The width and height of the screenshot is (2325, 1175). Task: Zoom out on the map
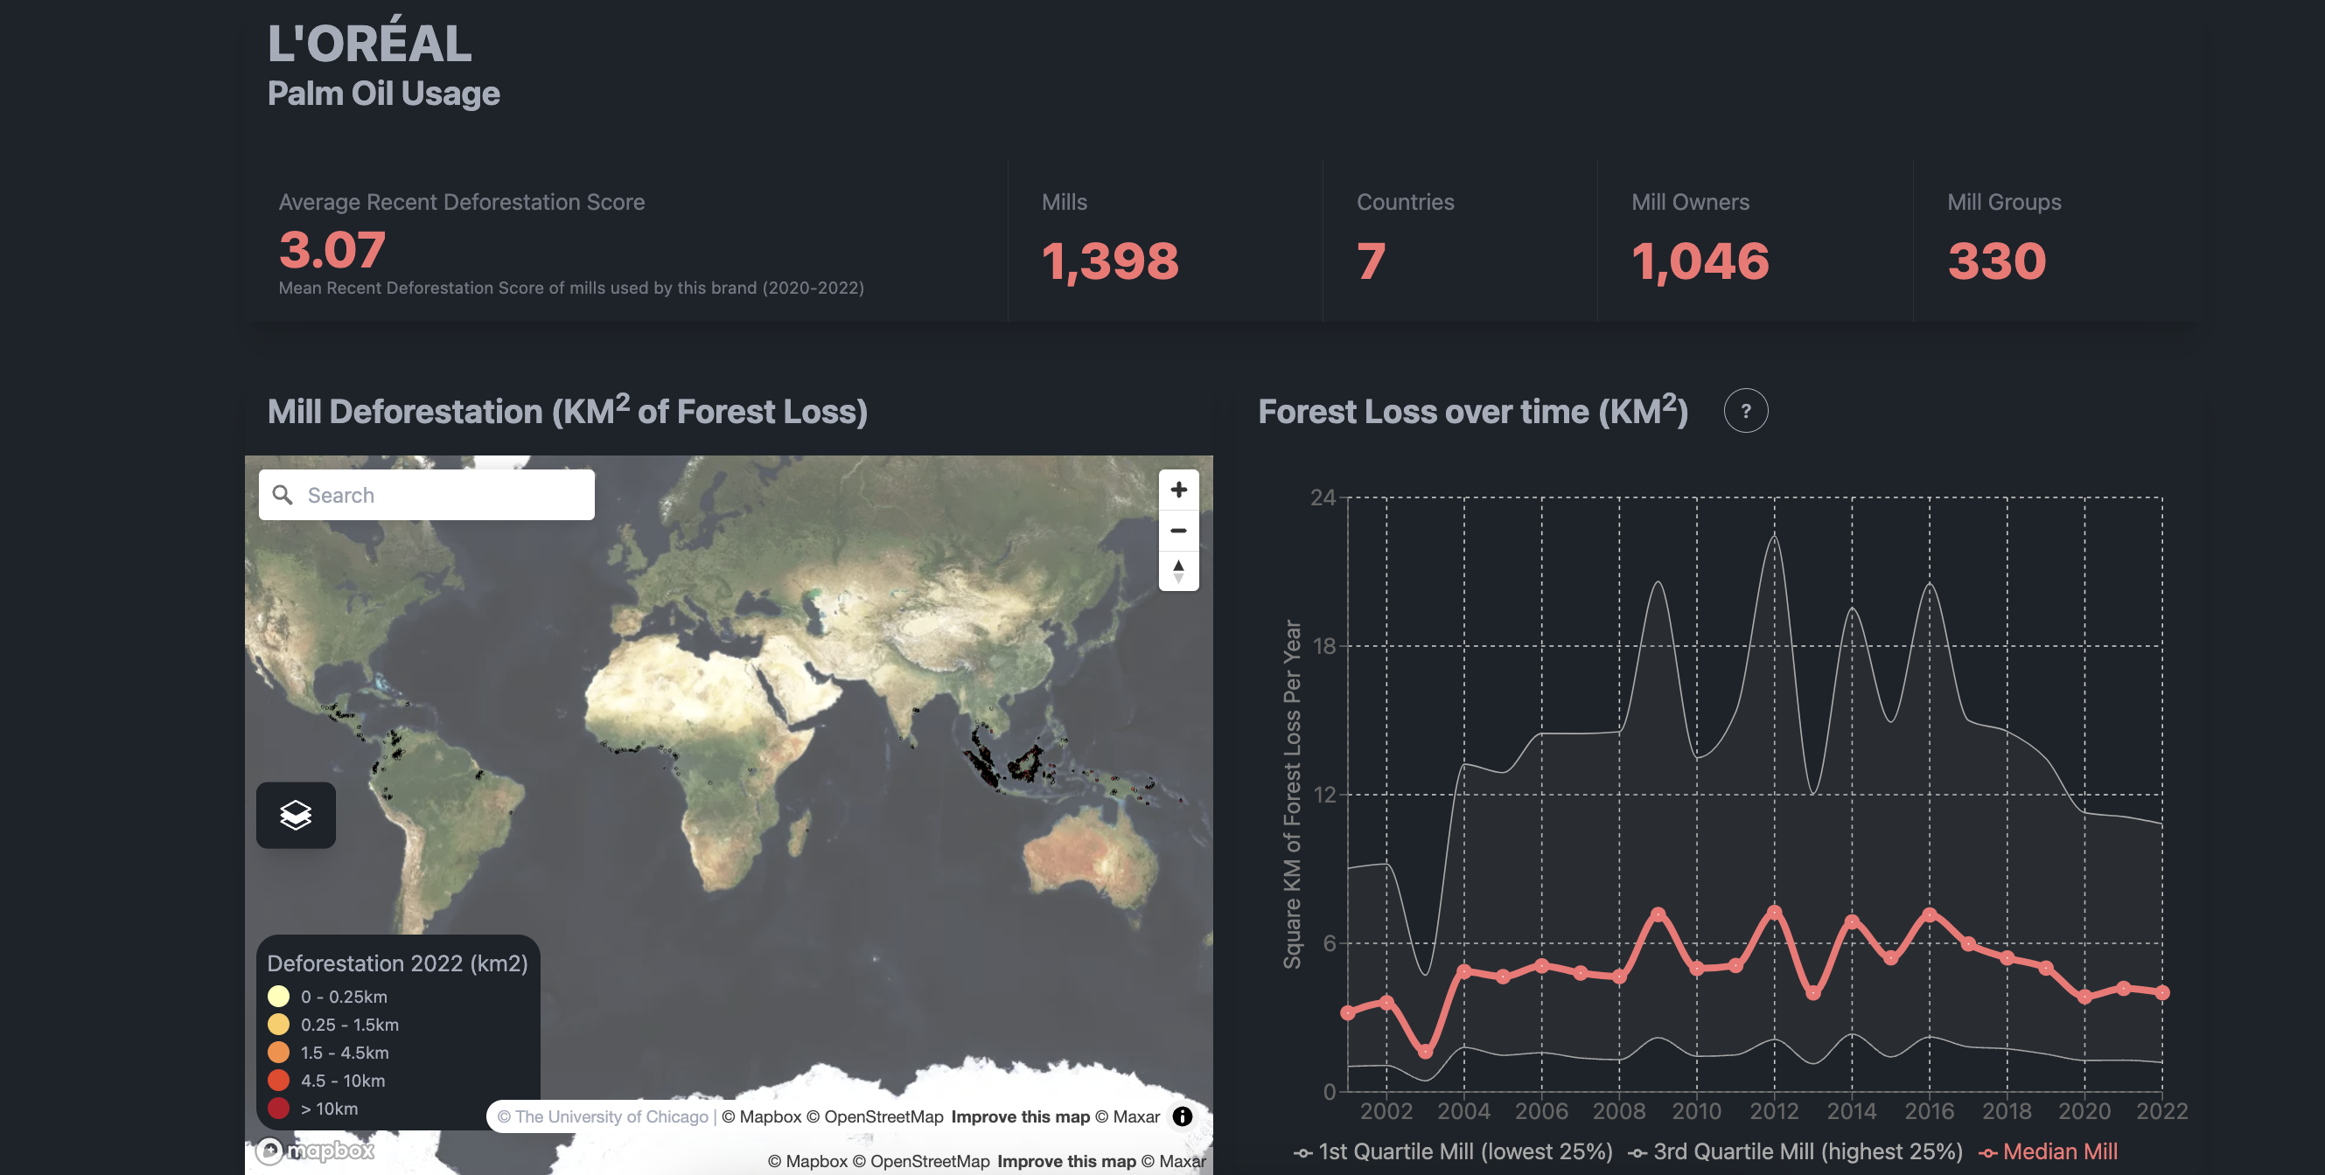point(1178,531)
